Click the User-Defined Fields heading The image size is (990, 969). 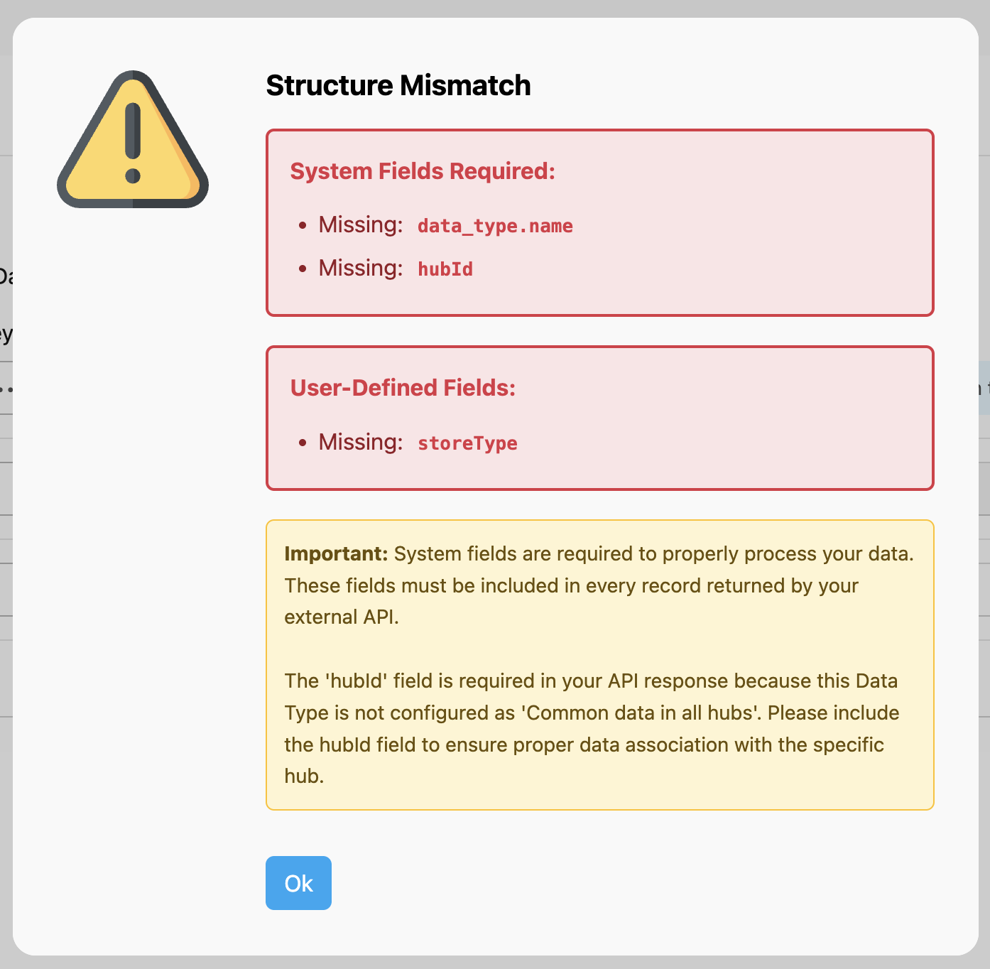402,388
